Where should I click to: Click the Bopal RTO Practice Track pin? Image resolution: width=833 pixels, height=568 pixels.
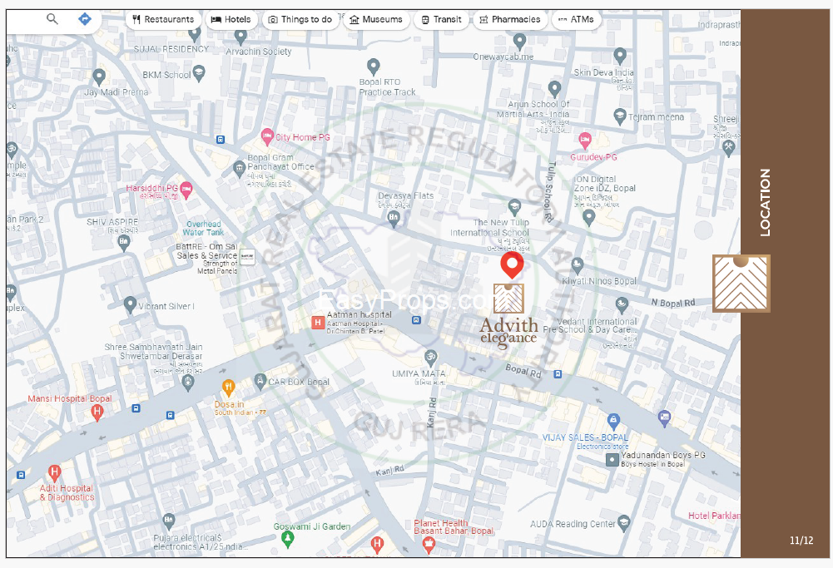(374, 67)
